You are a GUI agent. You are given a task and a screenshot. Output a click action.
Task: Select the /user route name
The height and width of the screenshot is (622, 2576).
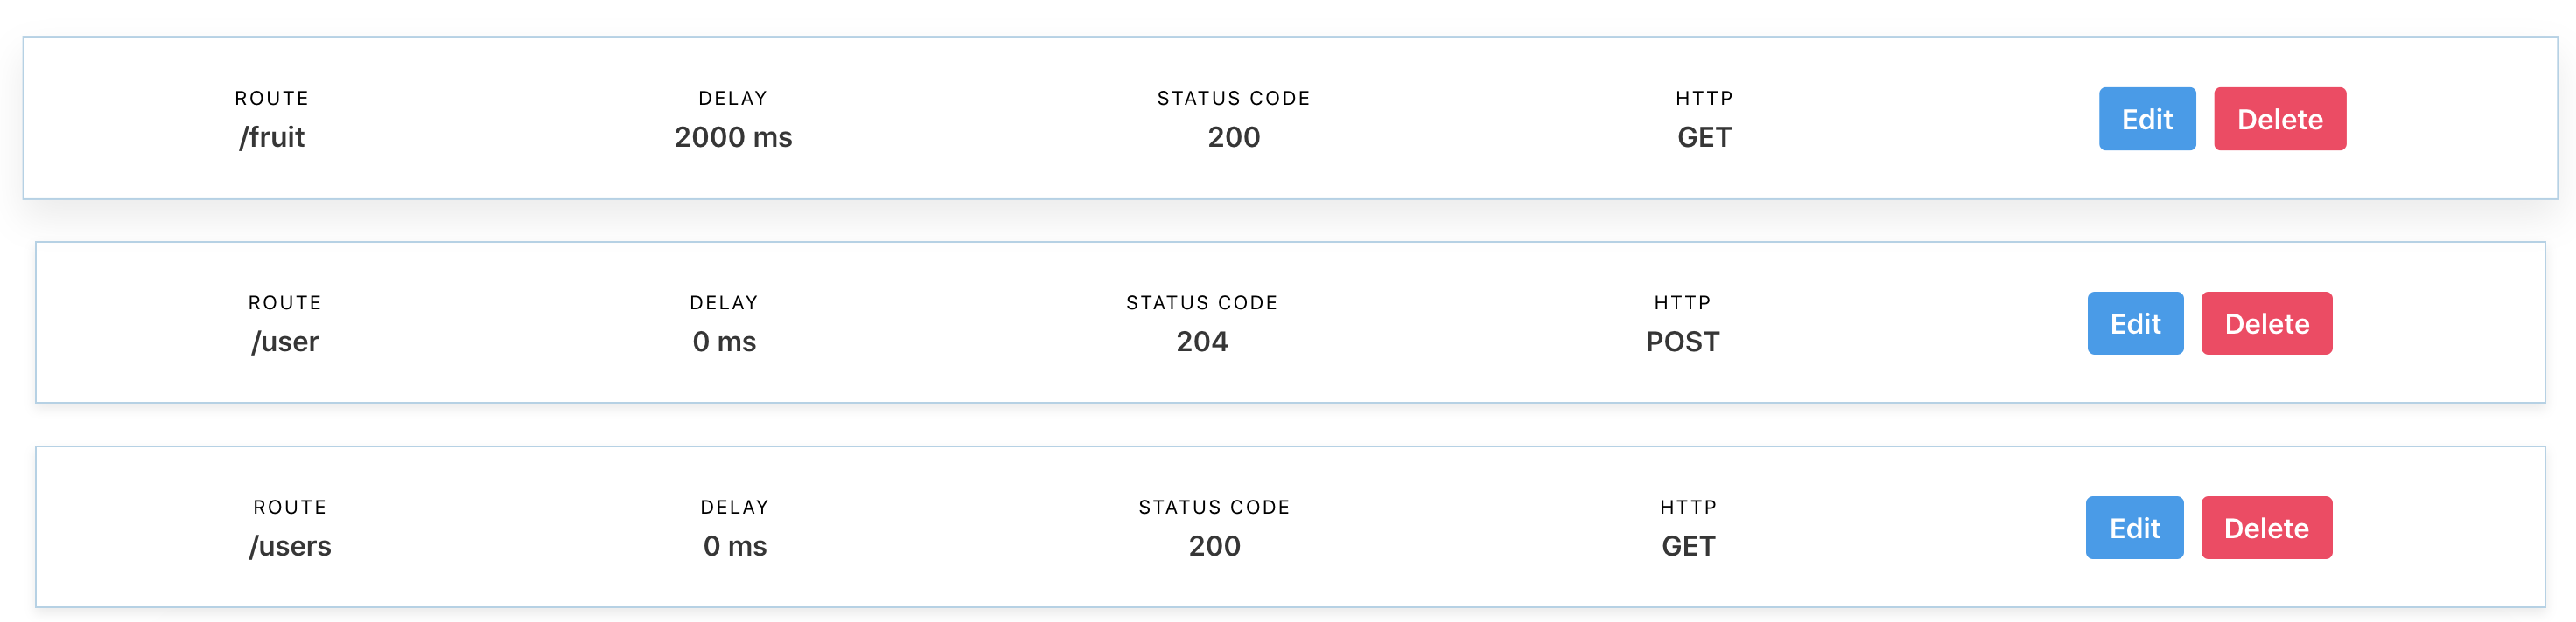pos(285,342)
